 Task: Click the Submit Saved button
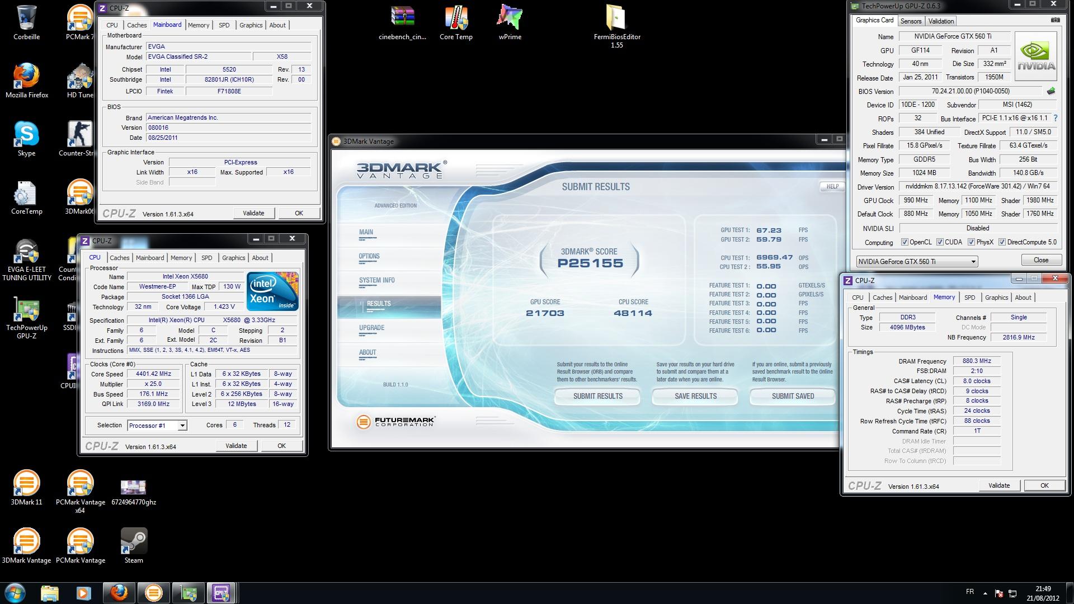(793, 396)
